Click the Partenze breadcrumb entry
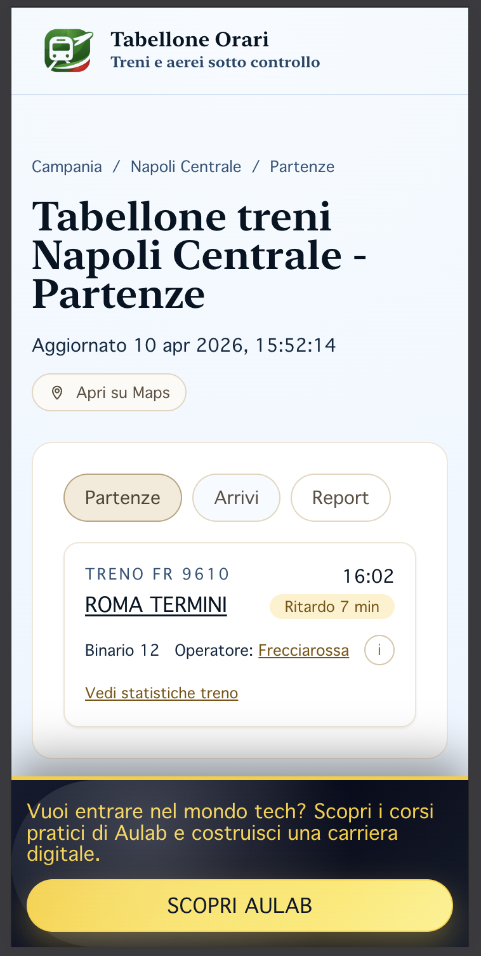This screenshot has height=956, width=481. 301,166
